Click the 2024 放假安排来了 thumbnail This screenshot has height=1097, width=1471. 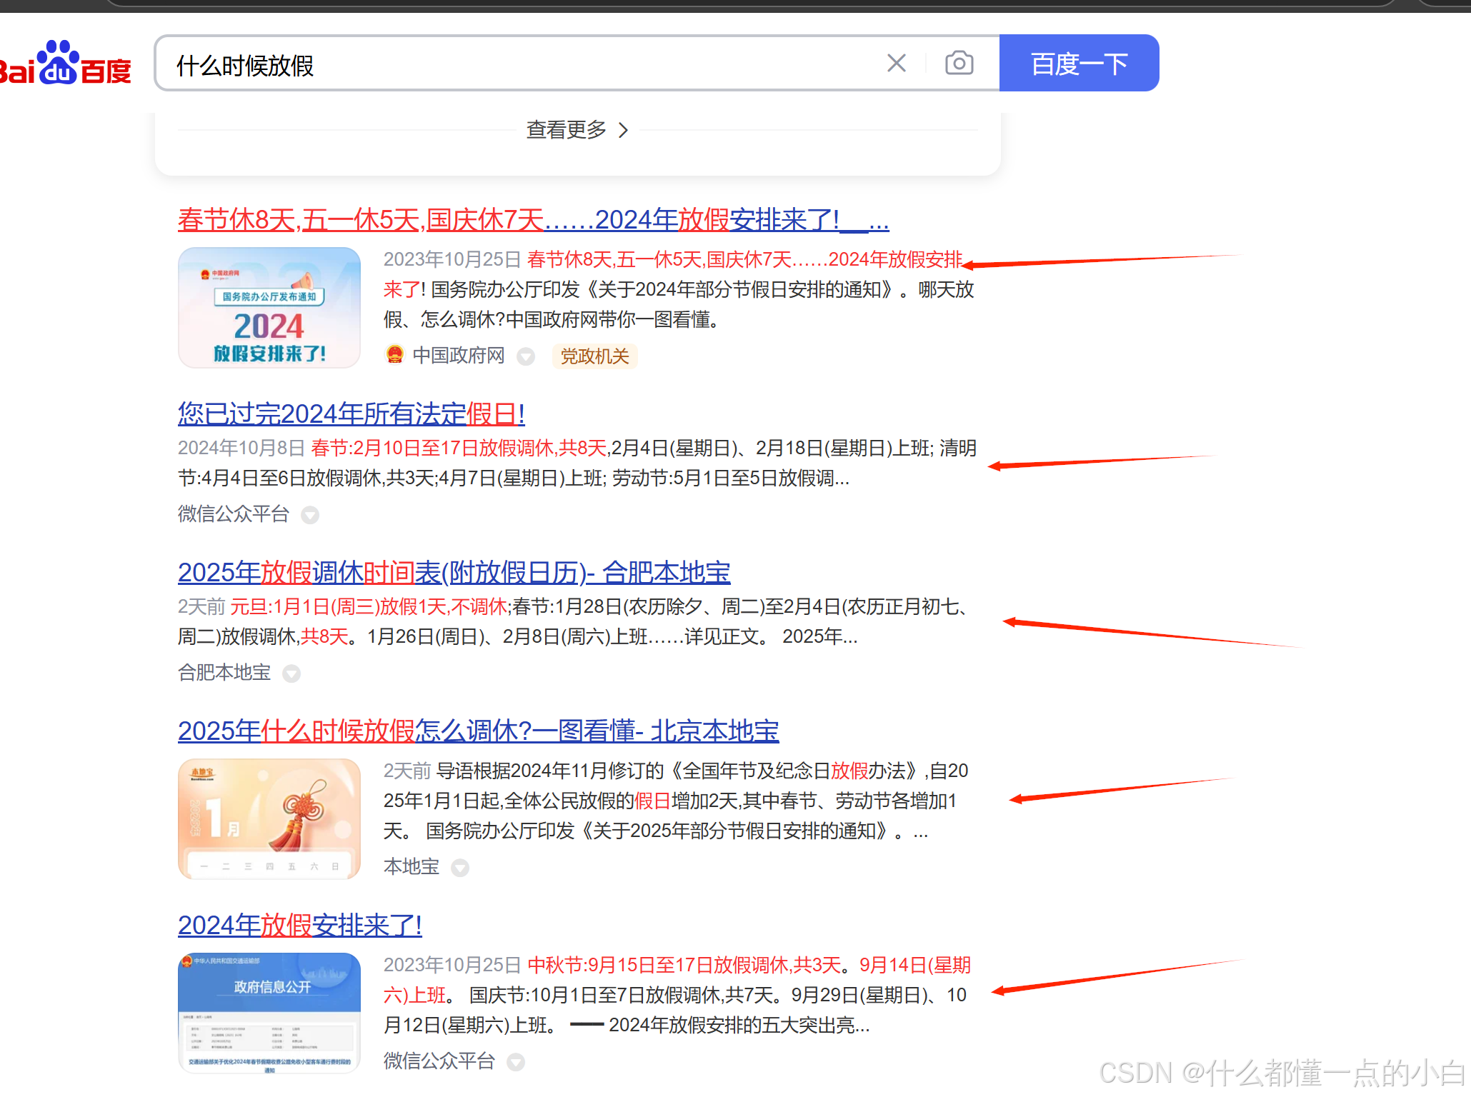tap(269, 308)
